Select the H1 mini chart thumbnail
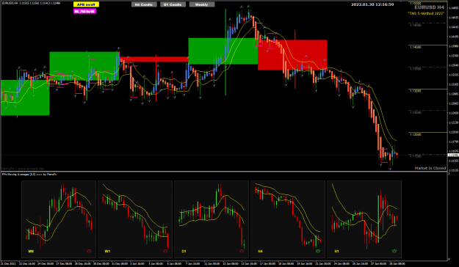 (x=364, y=219)
